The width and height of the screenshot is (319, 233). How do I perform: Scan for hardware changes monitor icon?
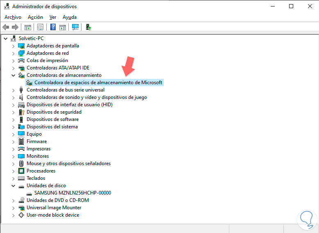(x=75, y=27)
